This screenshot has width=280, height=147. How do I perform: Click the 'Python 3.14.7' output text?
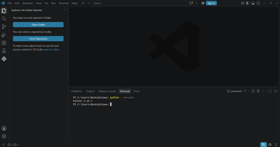pyautogui.click(x=83, y=101)
